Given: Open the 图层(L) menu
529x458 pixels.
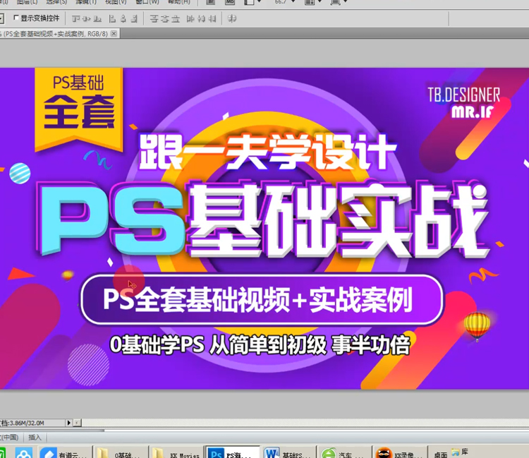Looking at the screenshot, I should coord(28,2).
